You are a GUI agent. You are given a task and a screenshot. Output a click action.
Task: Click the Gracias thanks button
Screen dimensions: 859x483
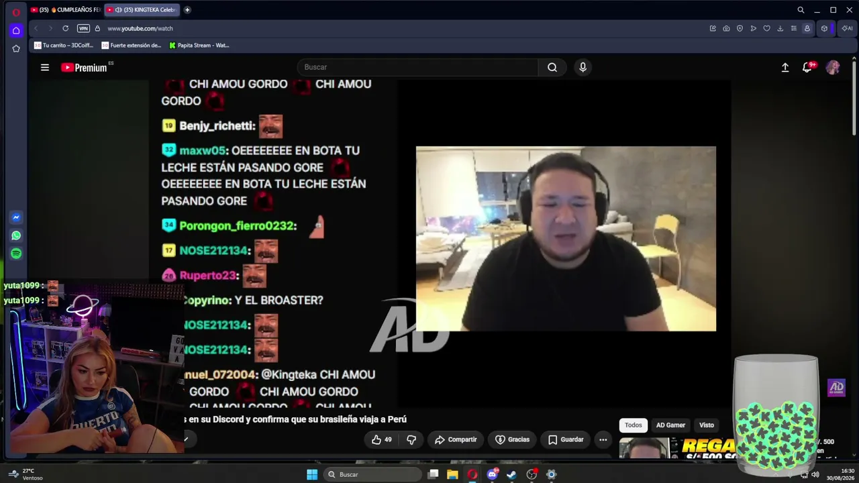coord(513,439)
